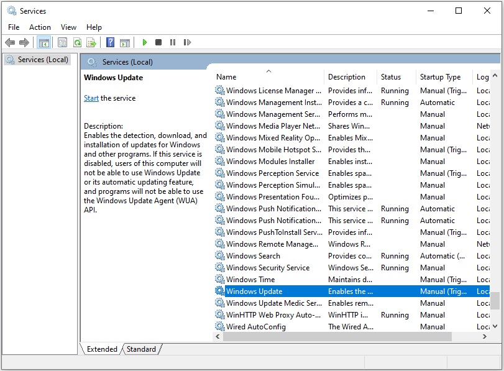
Task: Select Windows Mobile Hotspot S... service name
Action: (273, 150)
